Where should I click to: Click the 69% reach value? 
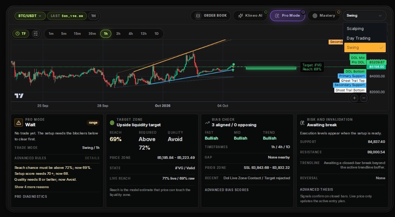click(x=116, y=139)
